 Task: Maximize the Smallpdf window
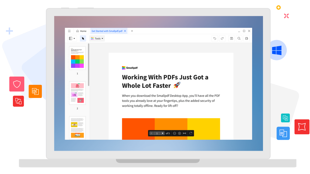tap(244, 31)
